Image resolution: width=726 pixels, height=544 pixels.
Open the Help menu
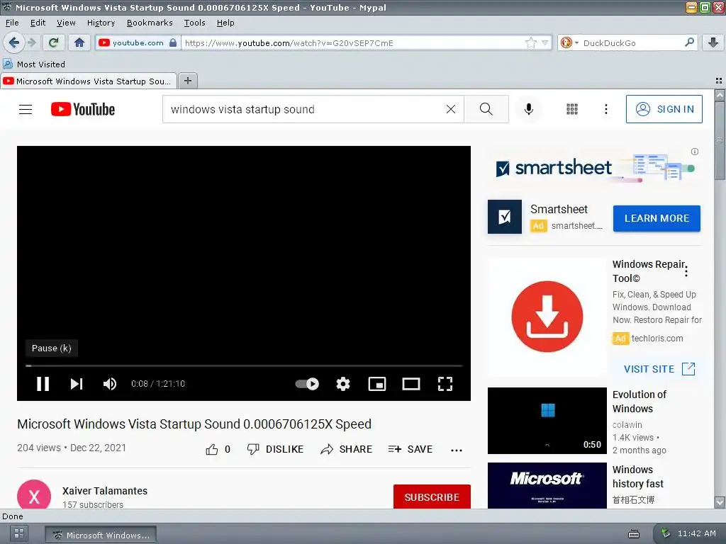point(225,23)
